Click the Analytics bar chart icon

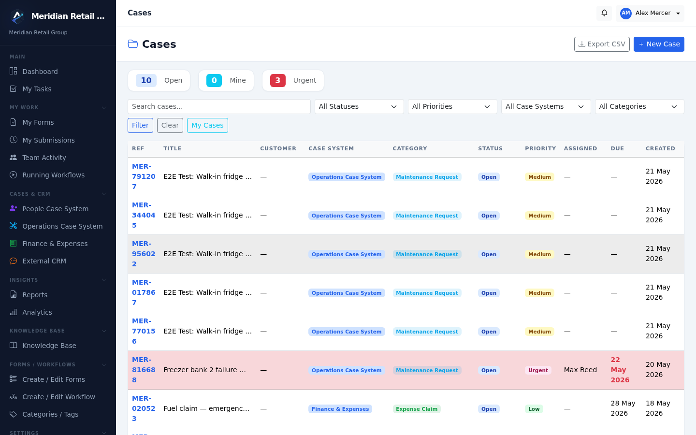click(x=14, y=312)
